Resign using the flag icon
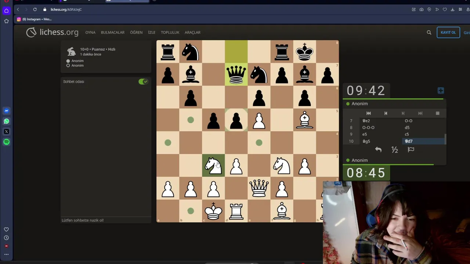 pos(411,150)
